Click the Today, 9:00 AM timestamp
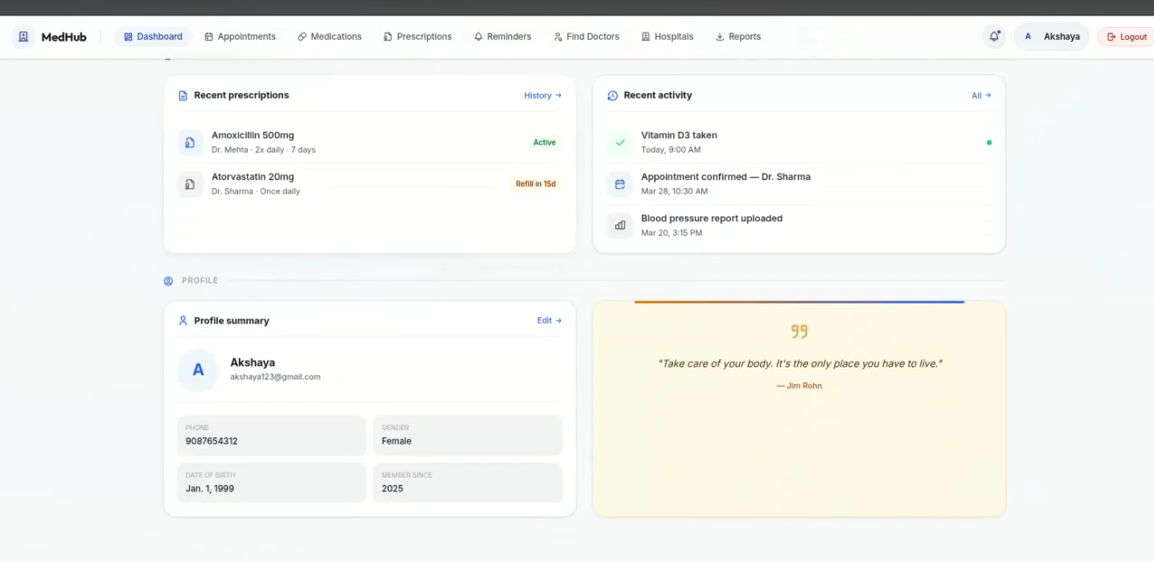The width and height of the screenshot is (1154, 562). coord(671,150)
